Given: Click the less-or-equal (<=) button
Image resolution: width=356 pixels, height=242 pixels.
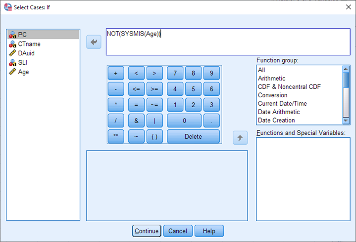Looking at the screenshot, I should 136,89.
